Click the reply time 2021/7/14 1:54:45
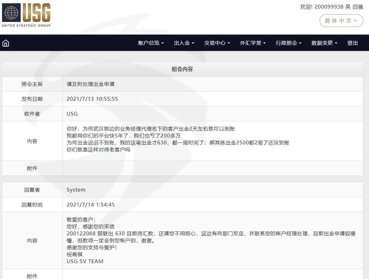 point(91,205)
